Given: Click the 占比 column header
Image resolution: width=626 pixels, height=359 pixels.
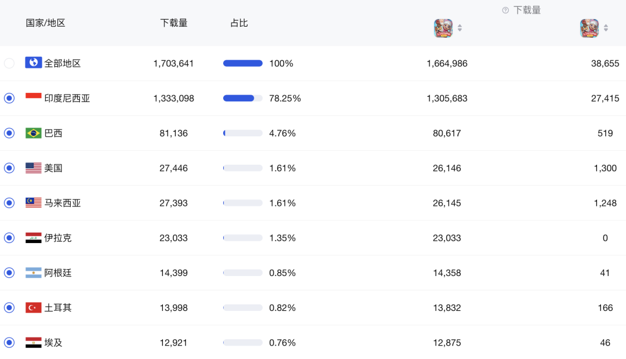Looking at the screenshot, I should point(239,23).
